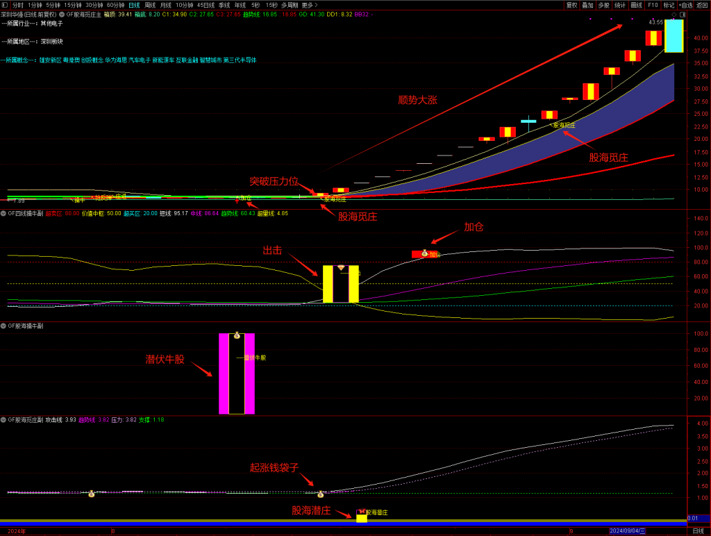Click the layout icon left of 分时
This screenshot has height=536, width=711.
point(5,5)
